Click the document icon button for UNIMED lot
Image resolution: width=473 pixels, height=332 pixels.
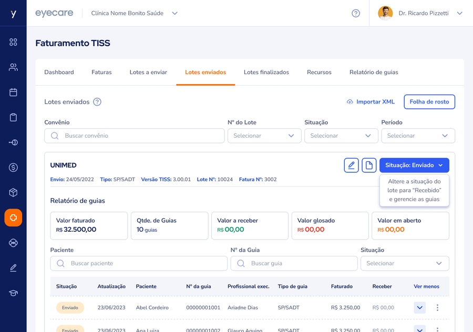[369, 165]
